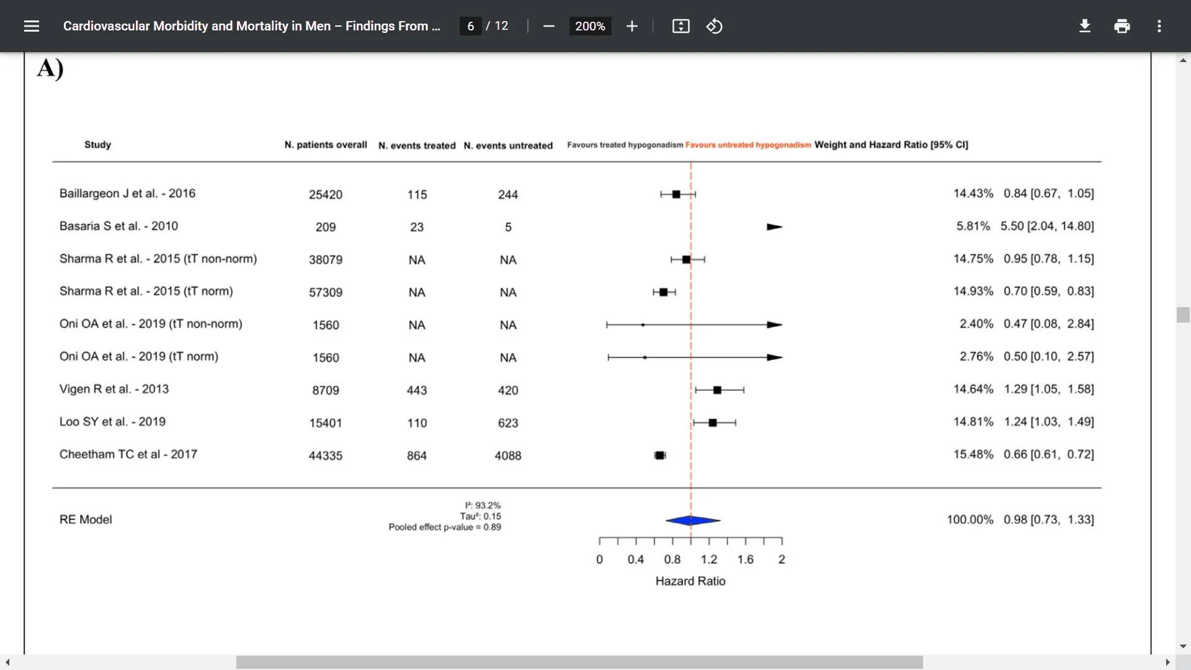
Task: Click the value 864 in events treated
Action: pyautogui.click(x=417, y=455)
